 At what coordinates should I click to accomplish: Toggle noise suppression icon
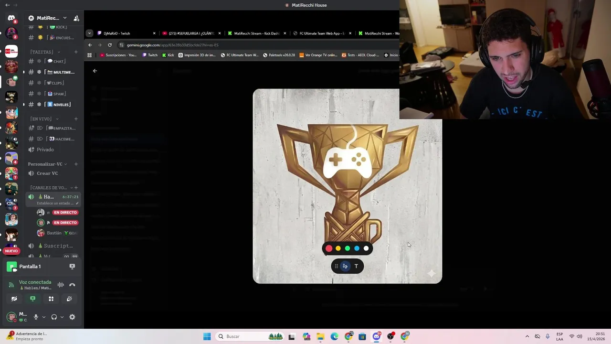coord(61,285)
